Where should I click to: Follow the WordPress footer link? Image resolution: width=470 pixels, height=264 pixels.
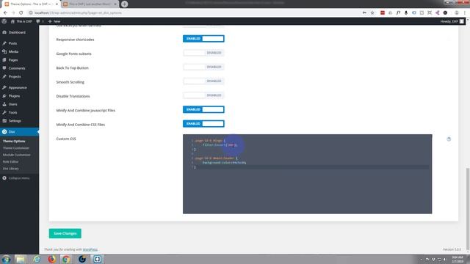(90, 249)
